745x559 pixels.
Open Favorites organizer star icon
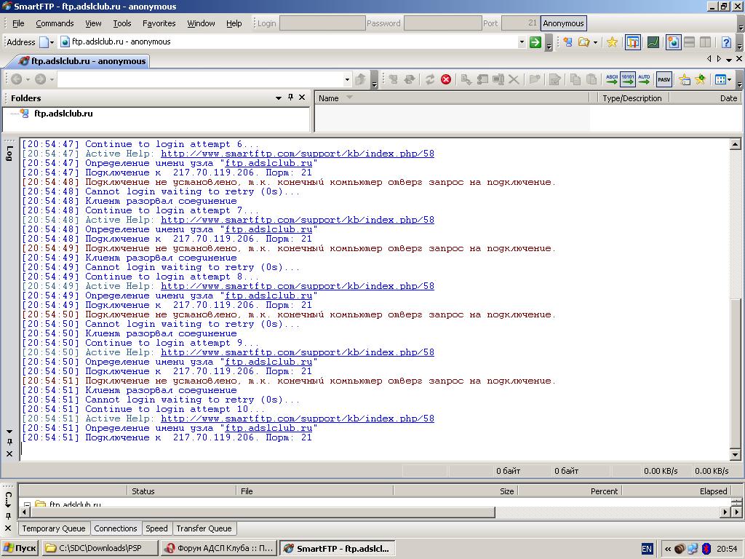click(685, 79)
